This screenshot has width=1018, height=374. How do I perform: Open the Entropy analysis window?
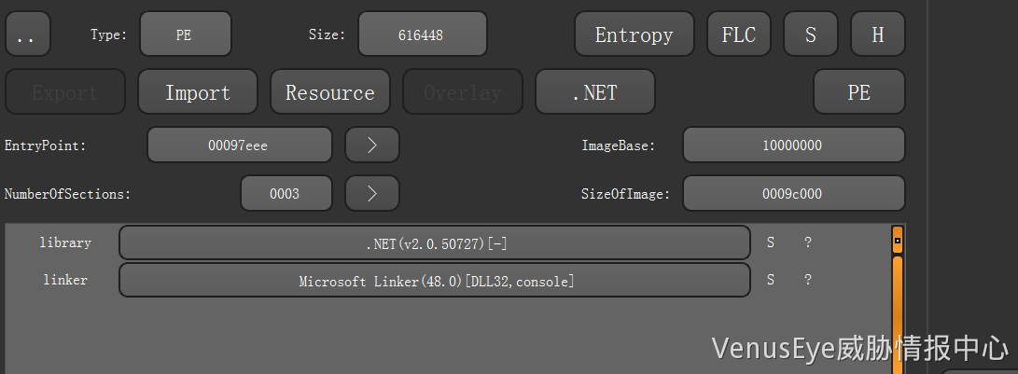pyautogui.click(x=634, y=35)
